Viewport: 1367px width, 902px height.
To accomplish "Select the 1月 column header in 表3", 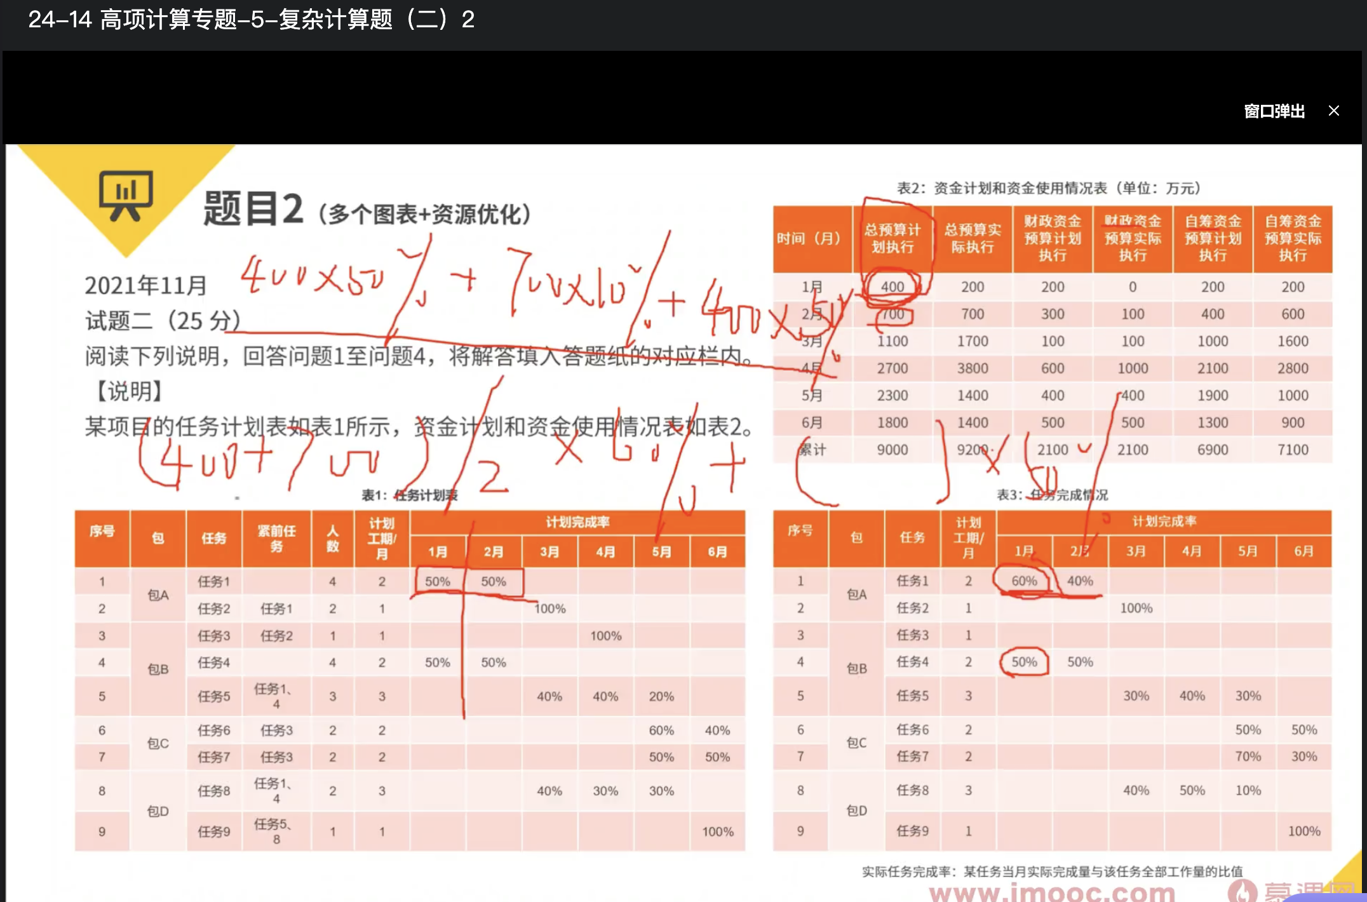I will click(1023, 551).
